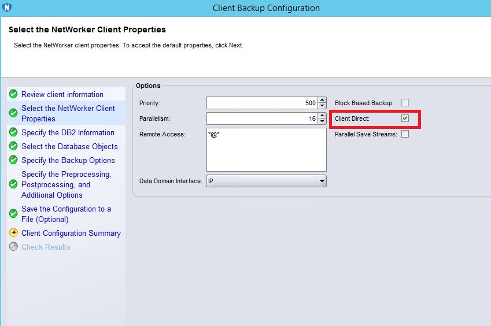Click the Remote Access label
The height and width of the screenshot is (326, 491).
tap(162, 134)
